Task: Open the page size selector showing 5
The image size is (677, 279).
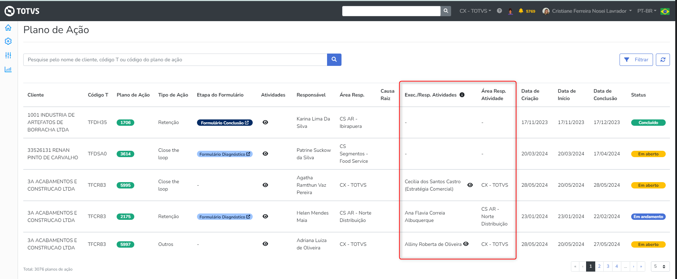Action: tap(660, 266)
